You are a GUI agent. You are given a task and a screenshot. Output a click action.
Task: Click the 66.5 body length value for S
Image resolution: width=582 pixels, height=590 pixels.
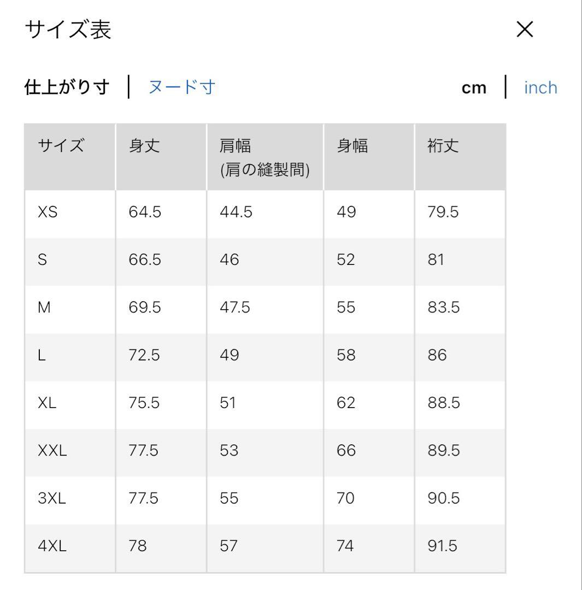[145, 259]
